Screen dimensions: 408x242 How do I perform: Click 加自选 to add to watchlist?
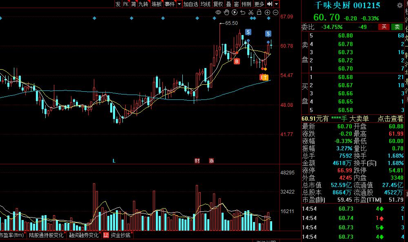(191, 4)
